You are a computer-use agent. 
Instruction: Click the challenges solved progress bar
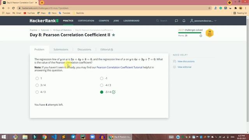tap(190, 33)
